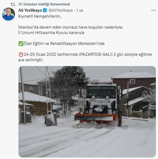Click the orange plow blade in photo

click(96, 118)
